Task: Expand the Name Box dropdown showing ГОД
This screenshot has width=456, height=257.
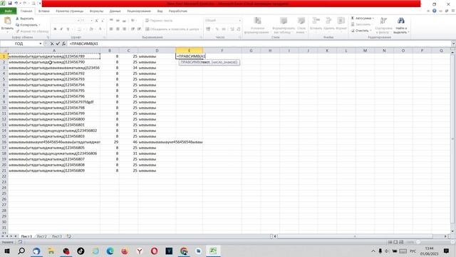Action: pos(41,44)
